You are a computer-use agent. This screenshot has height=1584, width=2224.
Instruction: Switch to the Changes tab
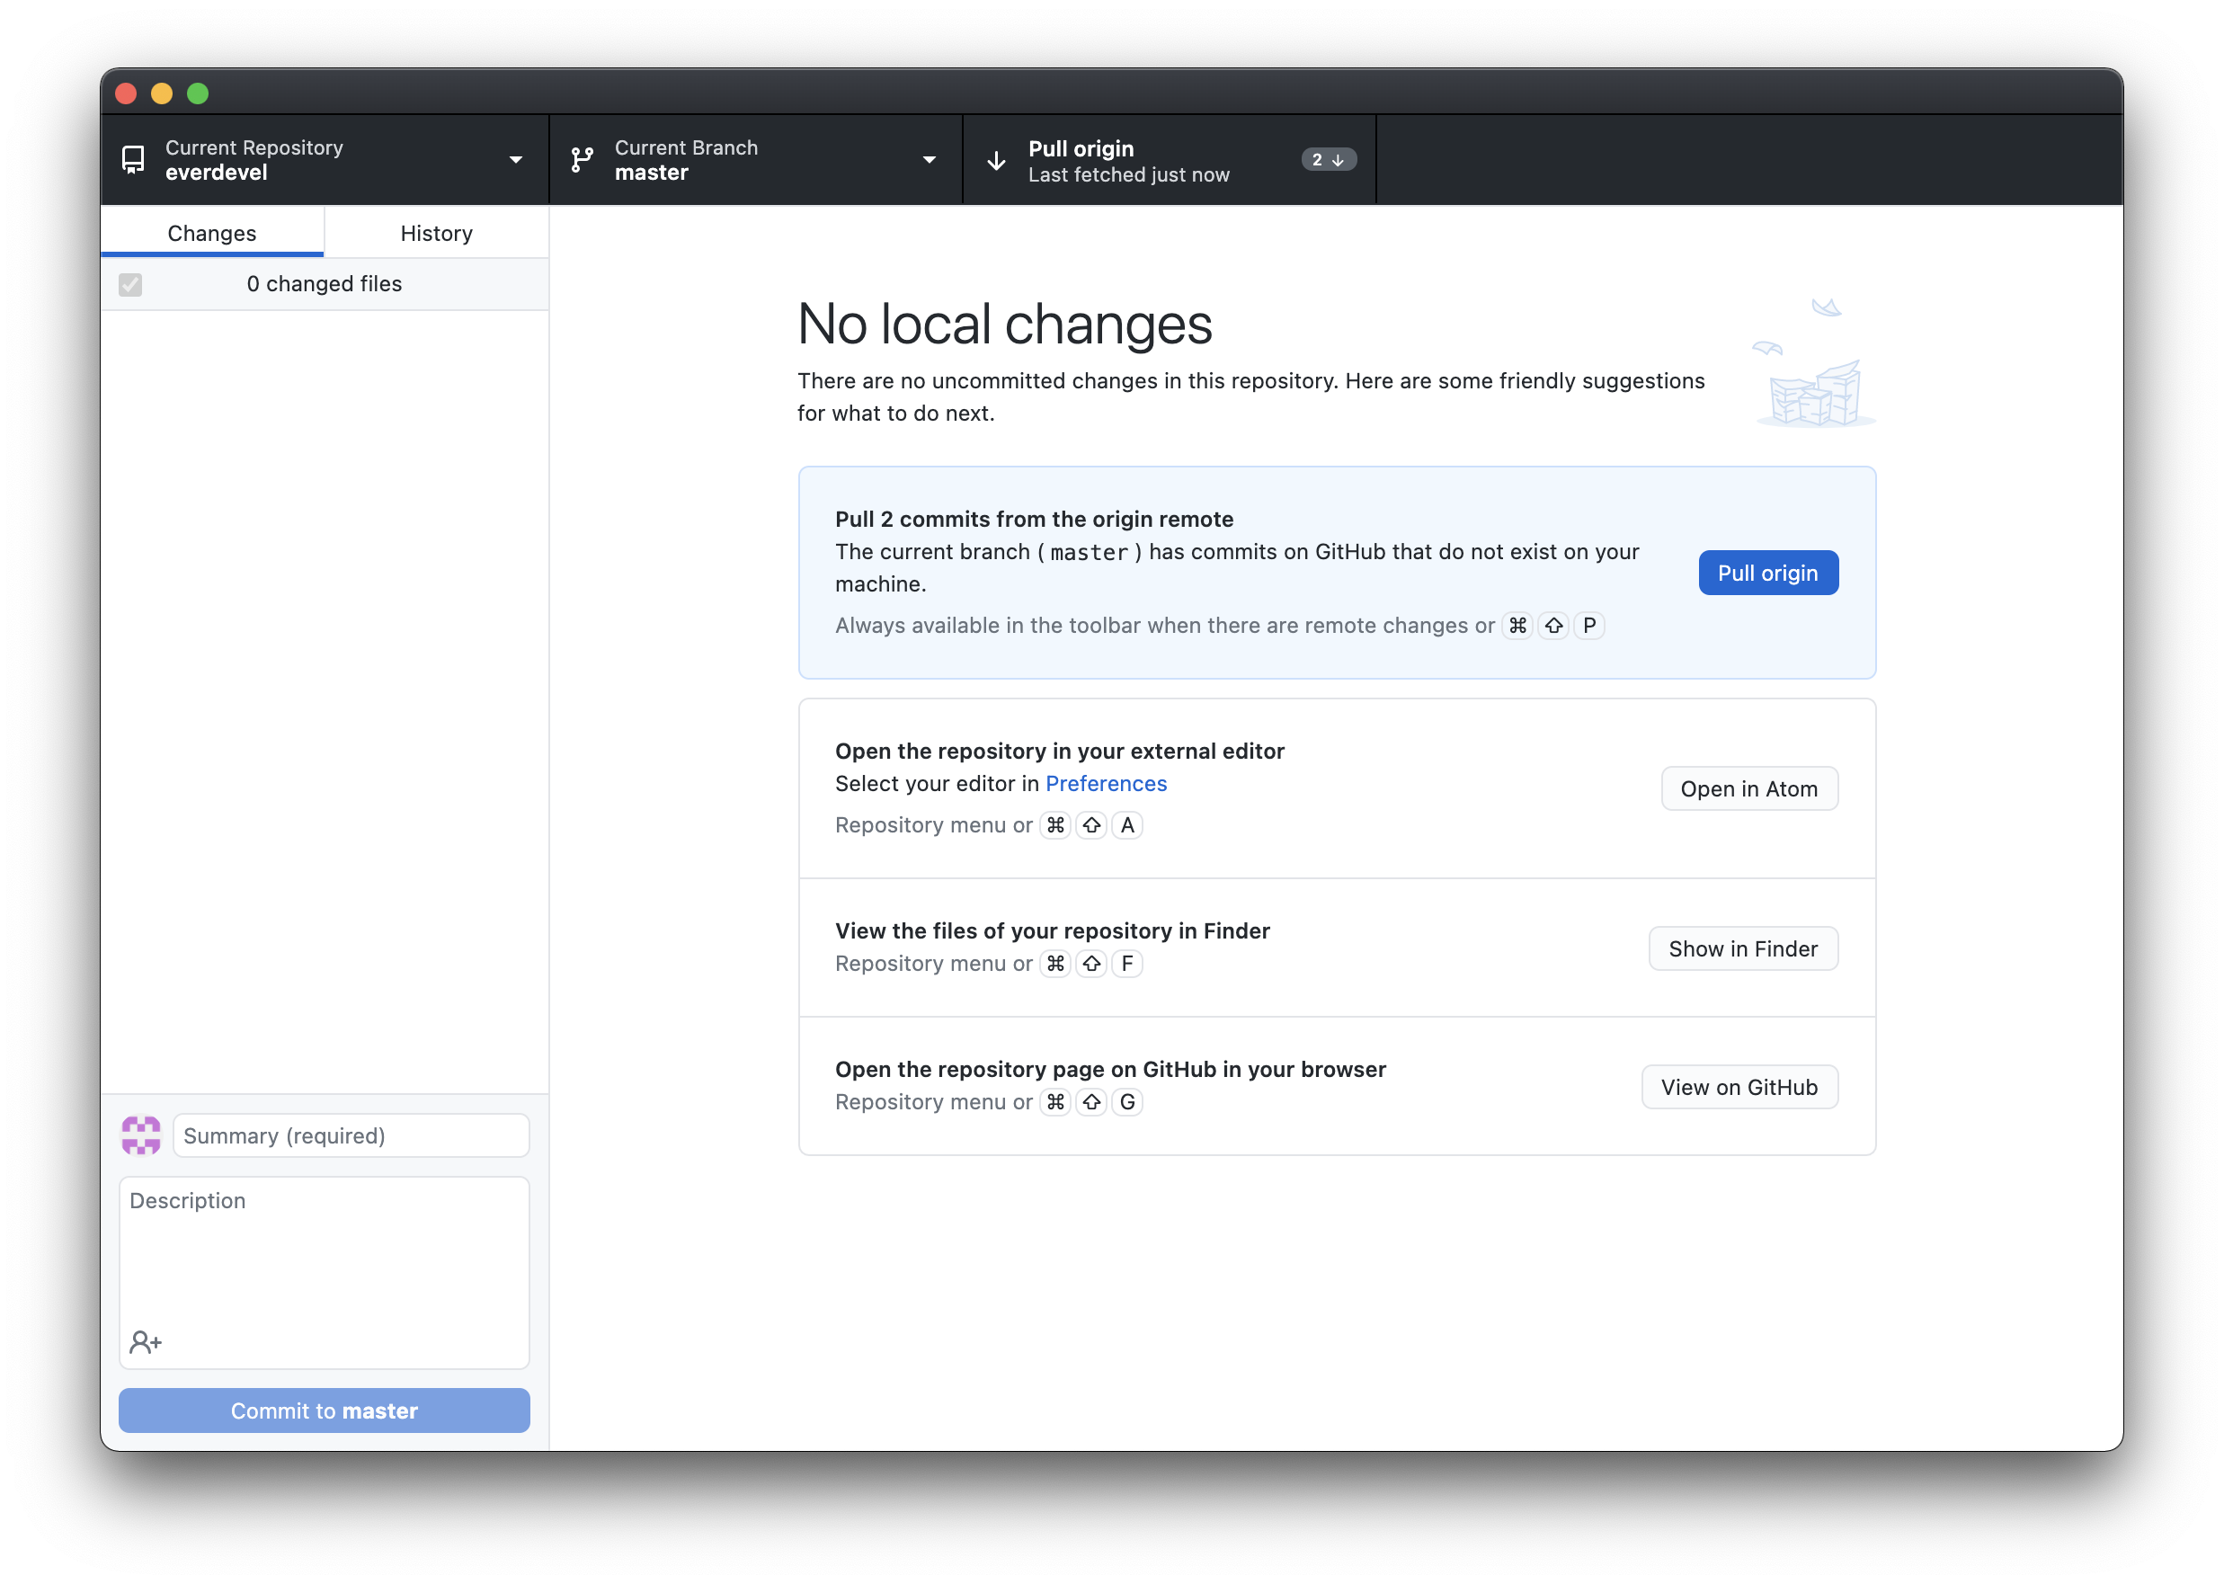point(210,233)
